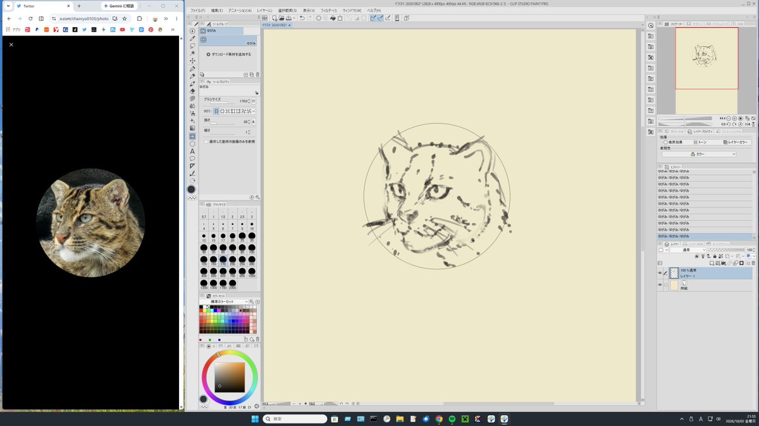Click the help question-mark icon in the command bar
The width and height of the screenshot is (759, 426).
point(405,18)
